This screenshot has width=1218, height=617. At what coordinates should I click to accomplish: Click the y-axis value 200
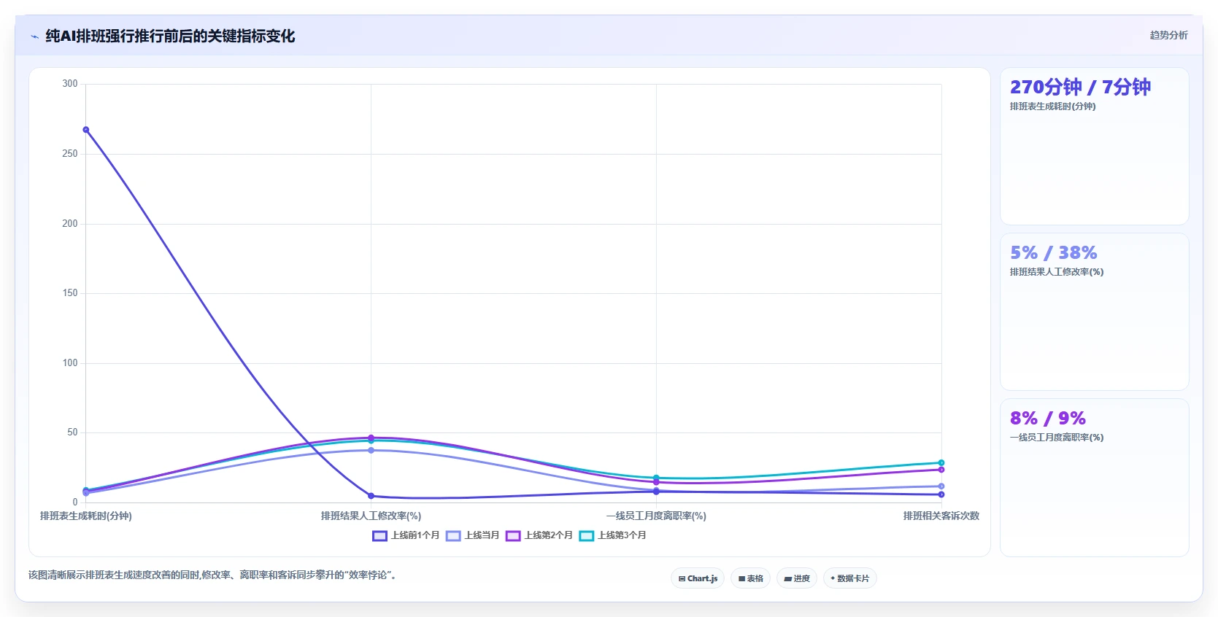click(x=69, y=224)
